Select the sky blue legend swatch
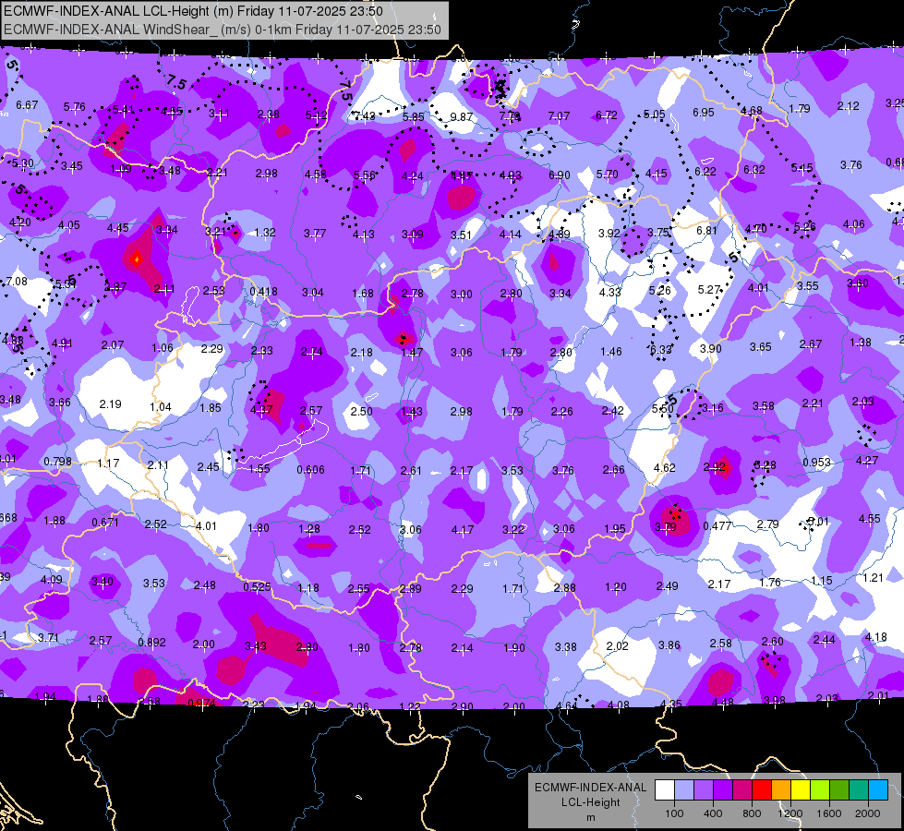 (x=878, y=790)
